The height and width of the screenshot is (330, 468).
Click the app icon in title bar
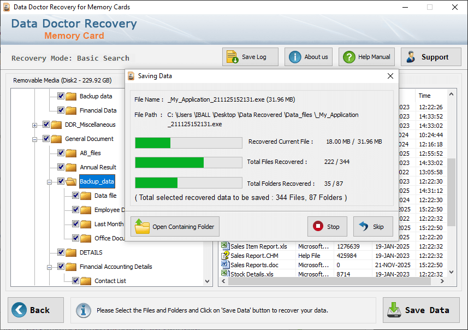(6, 7)
